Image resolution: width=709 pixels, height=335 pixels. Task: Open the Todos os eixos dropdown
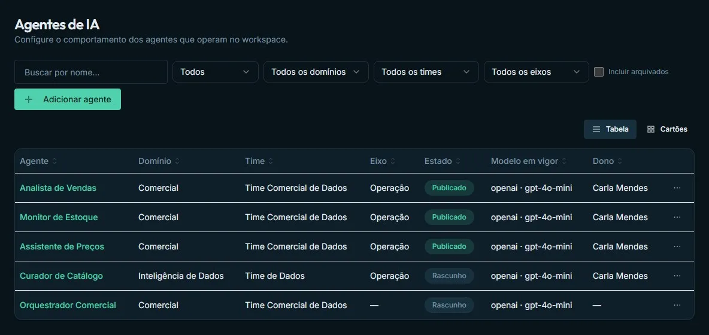coord(537,72)
